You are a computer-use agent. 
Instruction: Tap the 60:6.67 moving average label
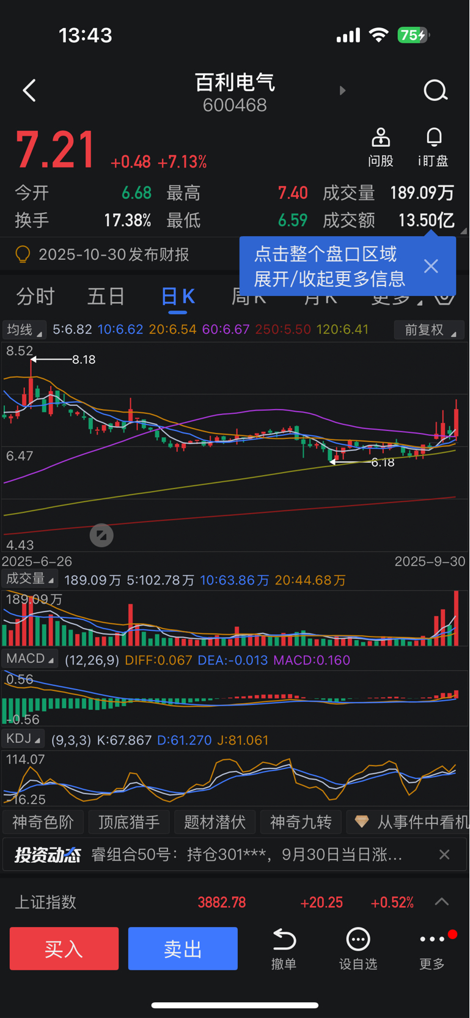point(226,330)
